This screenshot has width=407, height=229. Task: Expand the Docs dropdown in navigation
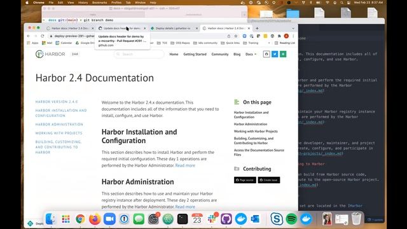pyautogui.click(x=251, y=54)
